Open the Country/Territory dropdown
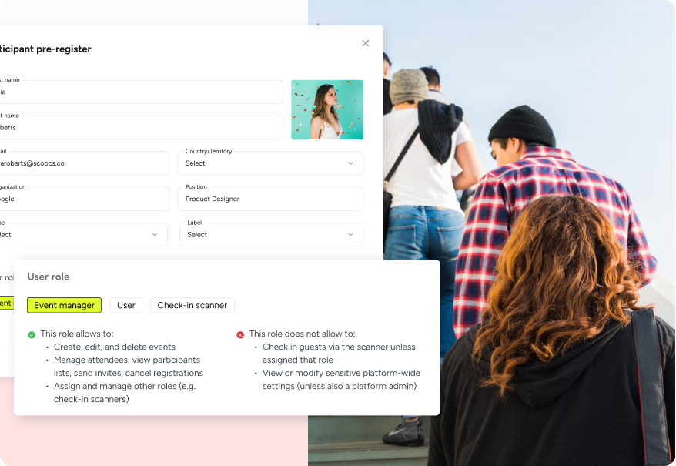Image resolution: width=676 pixels, height=466 pixels. click(270, 163)
